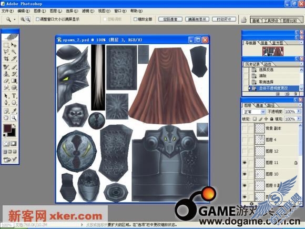The height and width of the screenshot is (229, 305).
Task: Select the Crop tool
Action: (x=6, y=58)
